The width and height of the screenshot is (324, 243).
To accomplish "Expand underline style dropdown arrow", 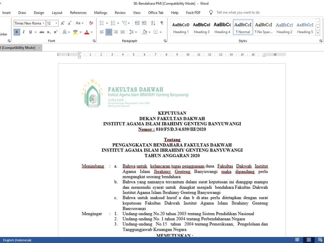I will 36,32.
